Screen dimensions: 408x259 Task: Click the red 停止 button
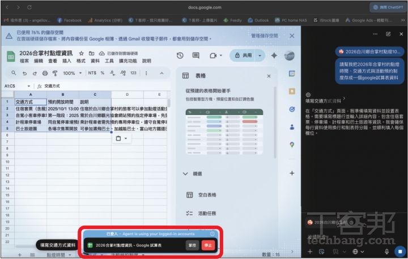coord(208,245)
